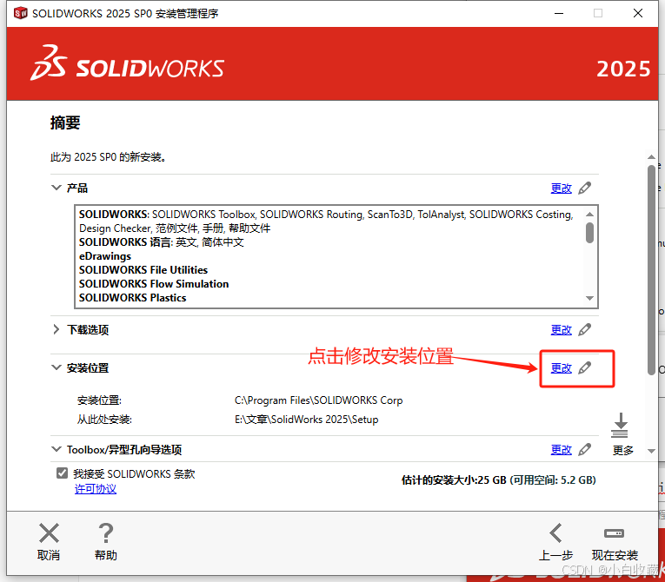This screenshot has height=582, width=665.
Task: Open the 许可协议 link
Action: (x=96, y=489)
